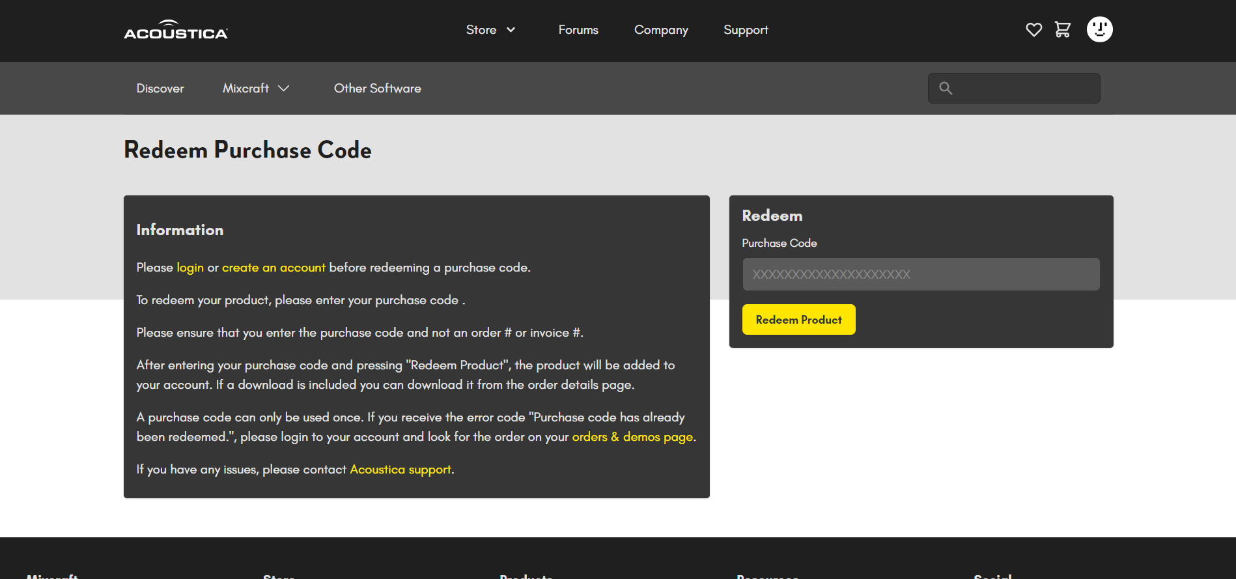This screenshot has width=1236, height=579.
Task: Contact Acoustica support via link
Action: [x=400, y=470]
